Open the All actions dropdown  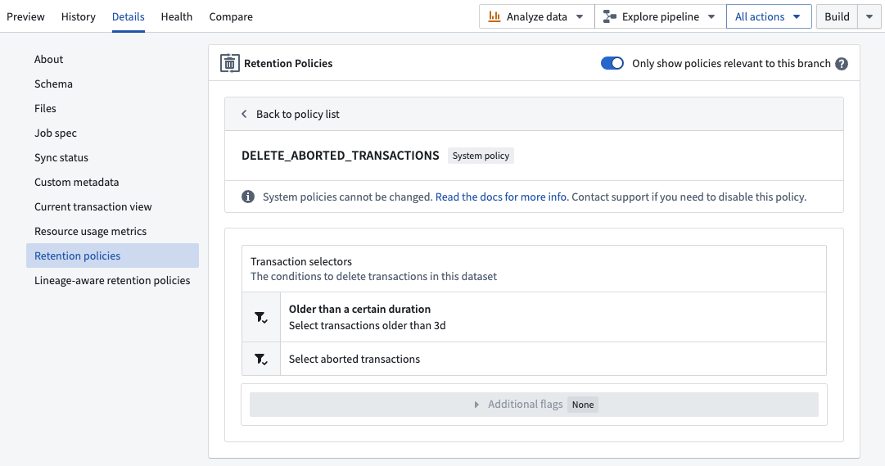tap(769, 16)
